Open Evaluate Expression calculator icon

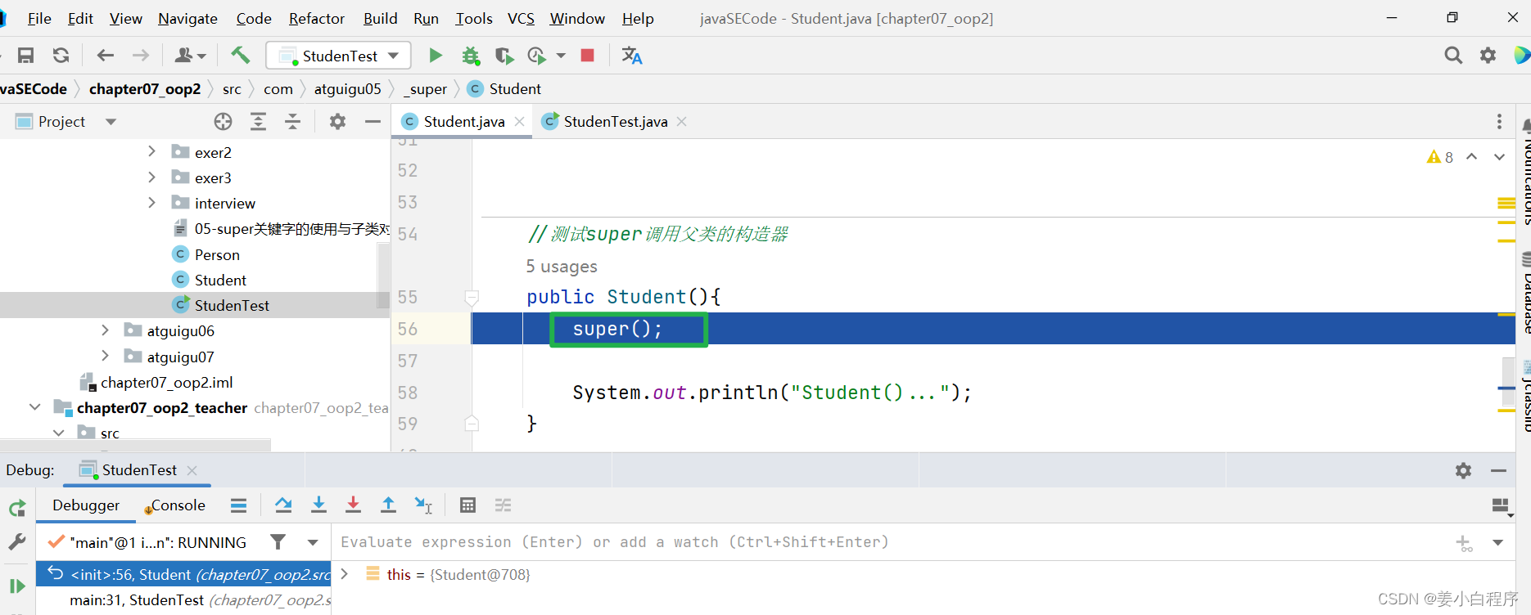pos(467,505)
